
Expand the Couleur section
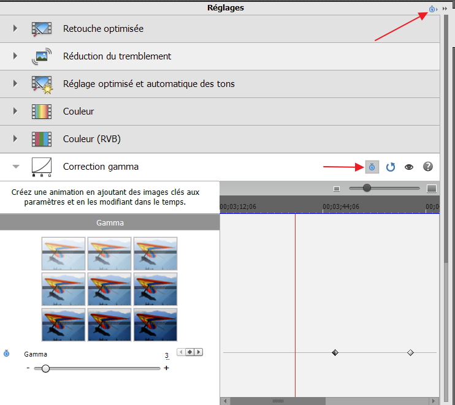(x=15, y=111)
